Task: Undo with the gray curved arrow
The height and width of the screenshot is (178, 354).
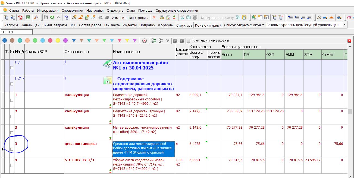Action: [58, 18]
